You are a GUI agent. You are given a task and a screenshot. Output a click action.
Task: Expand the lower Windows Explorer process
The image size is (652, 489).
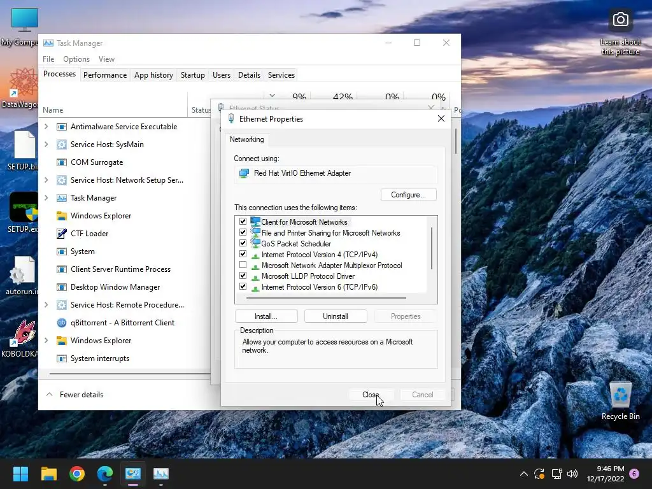pyautogui.click(x=46, y=341)
